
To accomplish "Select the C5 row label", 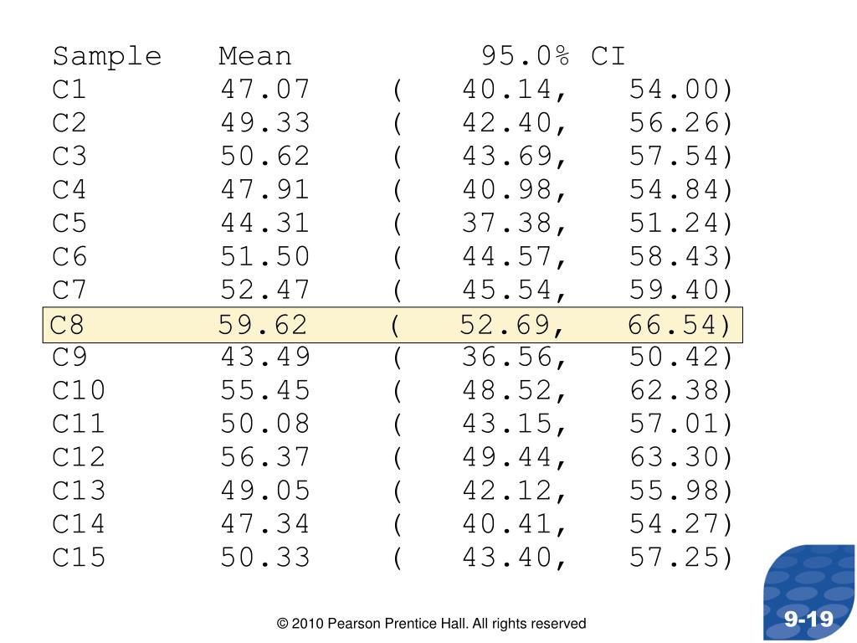I will (69, 223).
